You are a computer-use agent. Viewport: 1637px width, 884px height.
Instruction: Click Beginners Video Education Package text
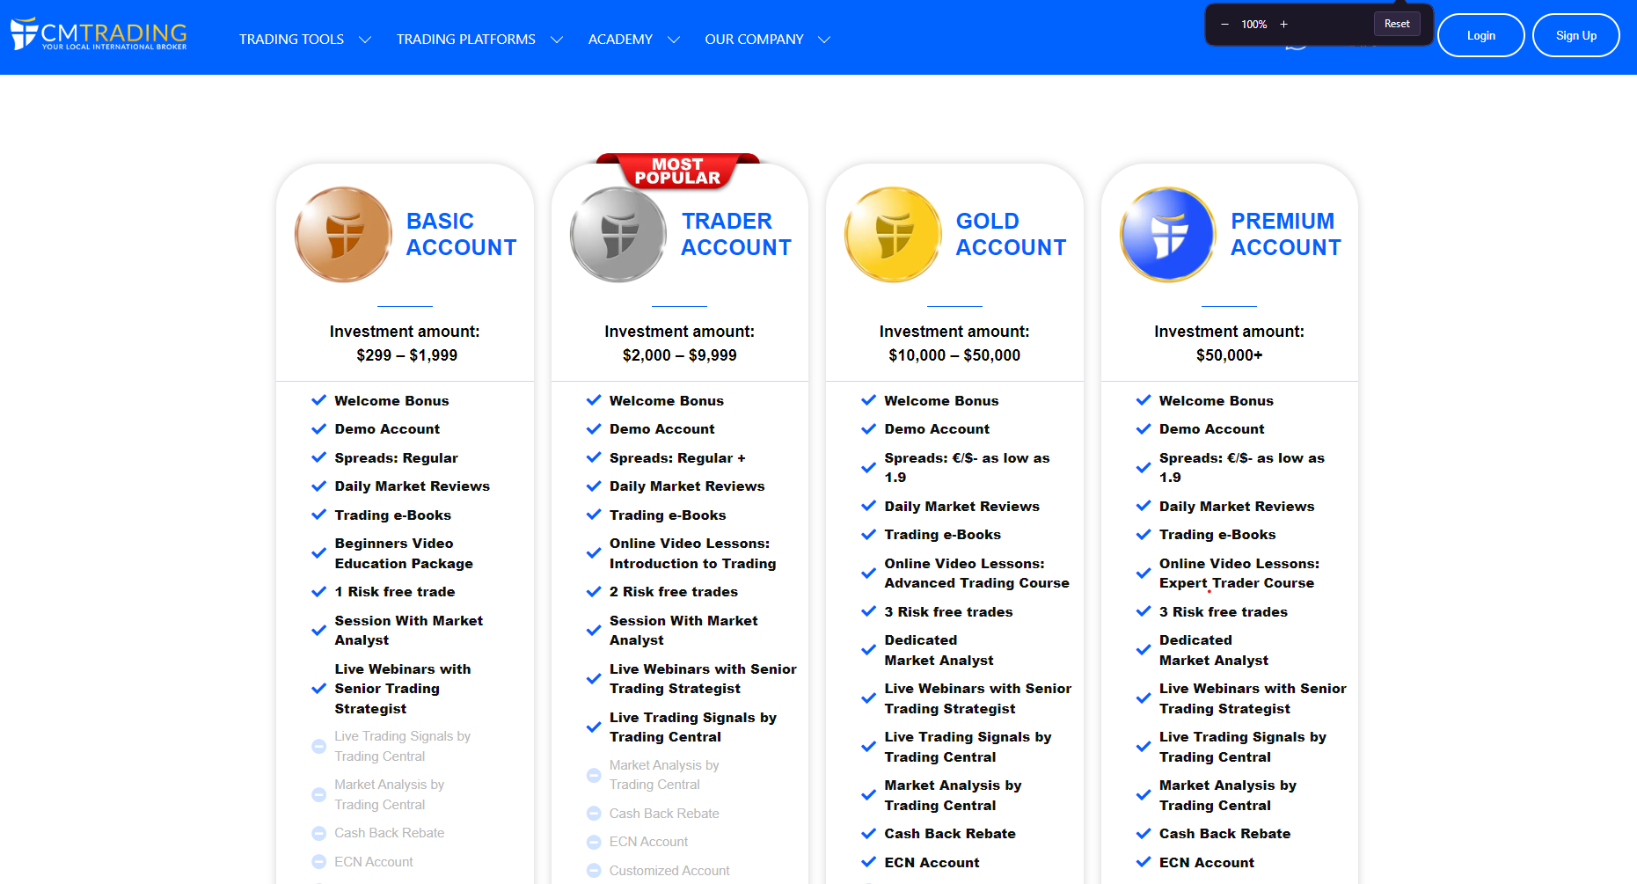[404, 553]
